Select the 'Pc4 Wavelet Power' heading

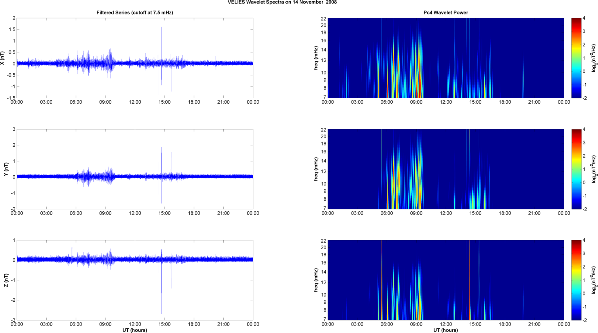tap(446, 13)
